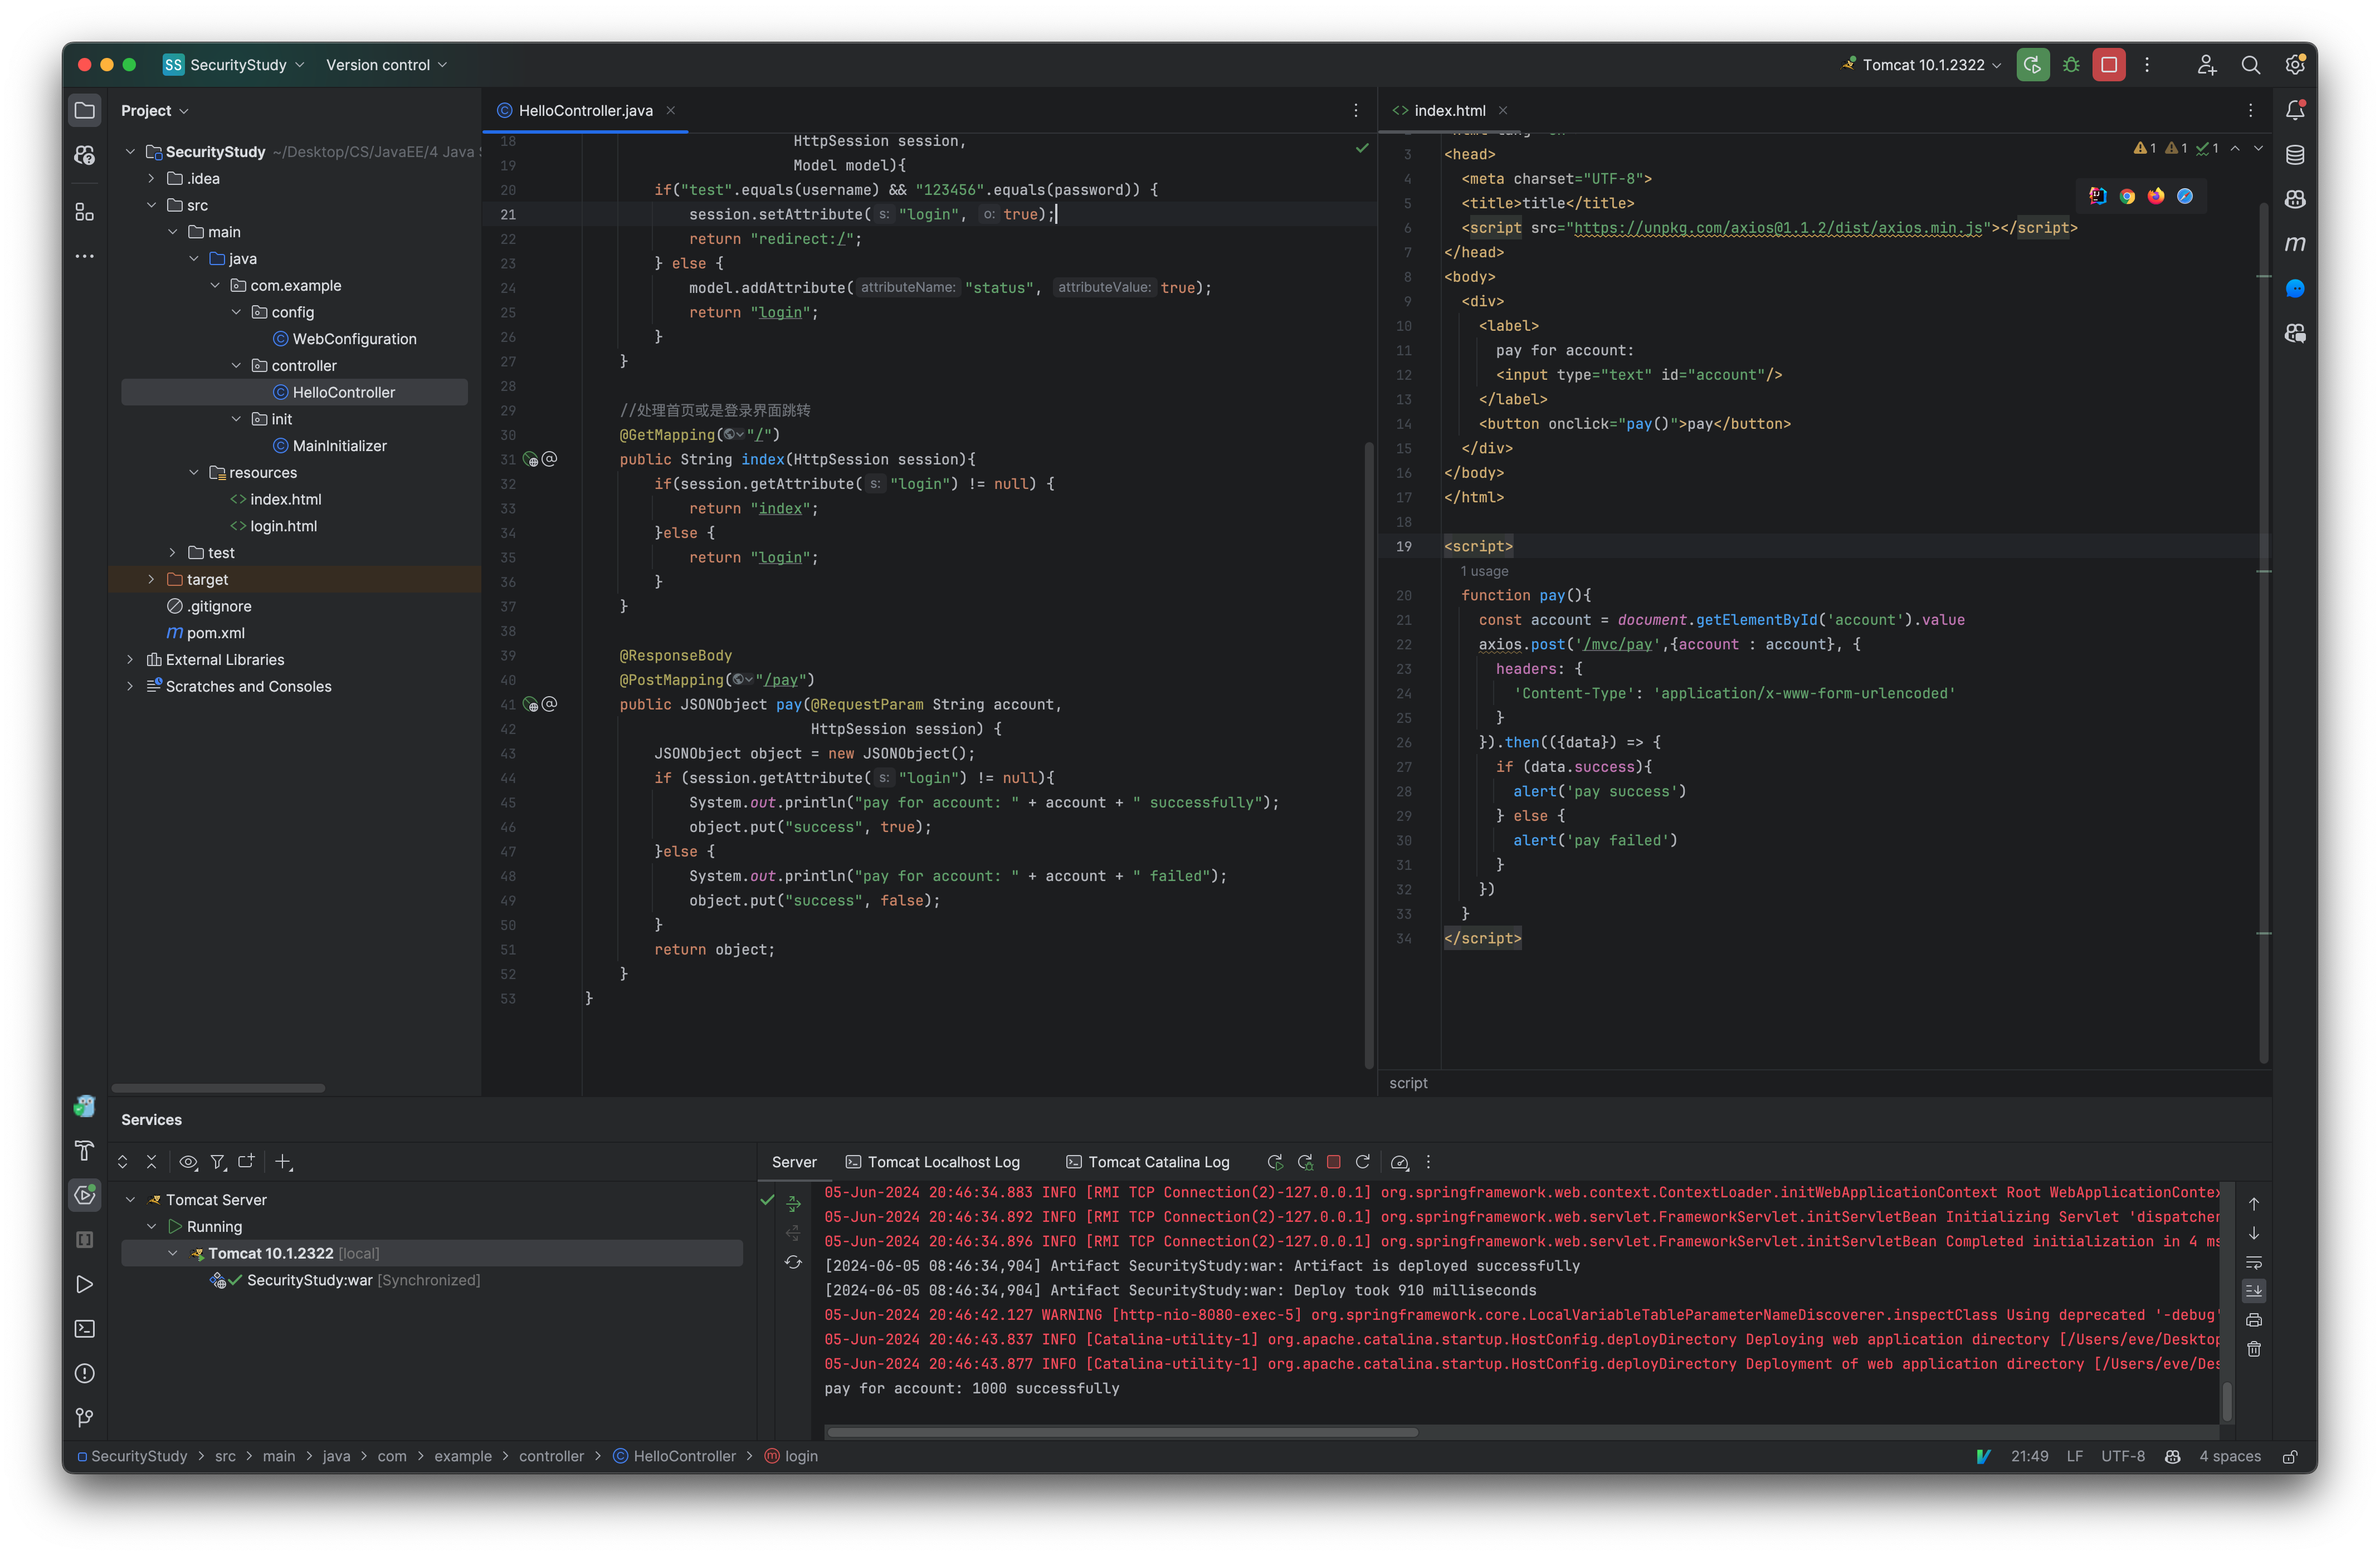Image resolution: width=2380 pixels, height=1556 pixels.
Task: Go to next highlighted problem down arrow
Action: (x=2258, y=149)
